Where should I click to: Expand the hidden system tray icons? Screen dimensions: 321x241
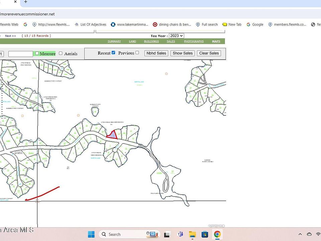(300, 234)
